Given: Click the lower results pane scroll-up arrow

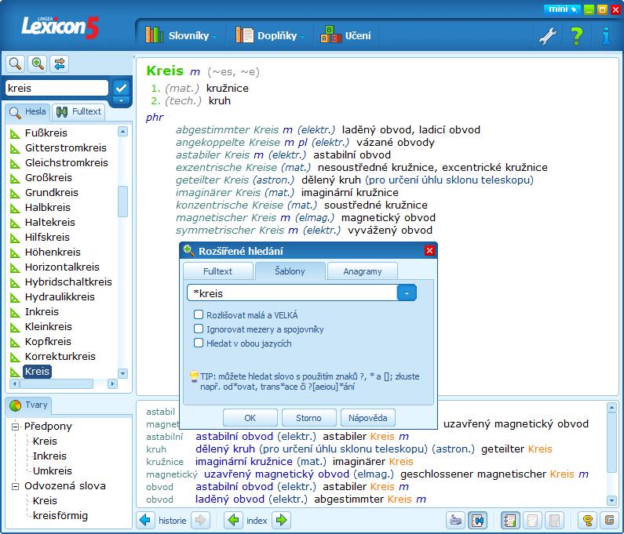Looking at the screenshot, I should (611, 407).
